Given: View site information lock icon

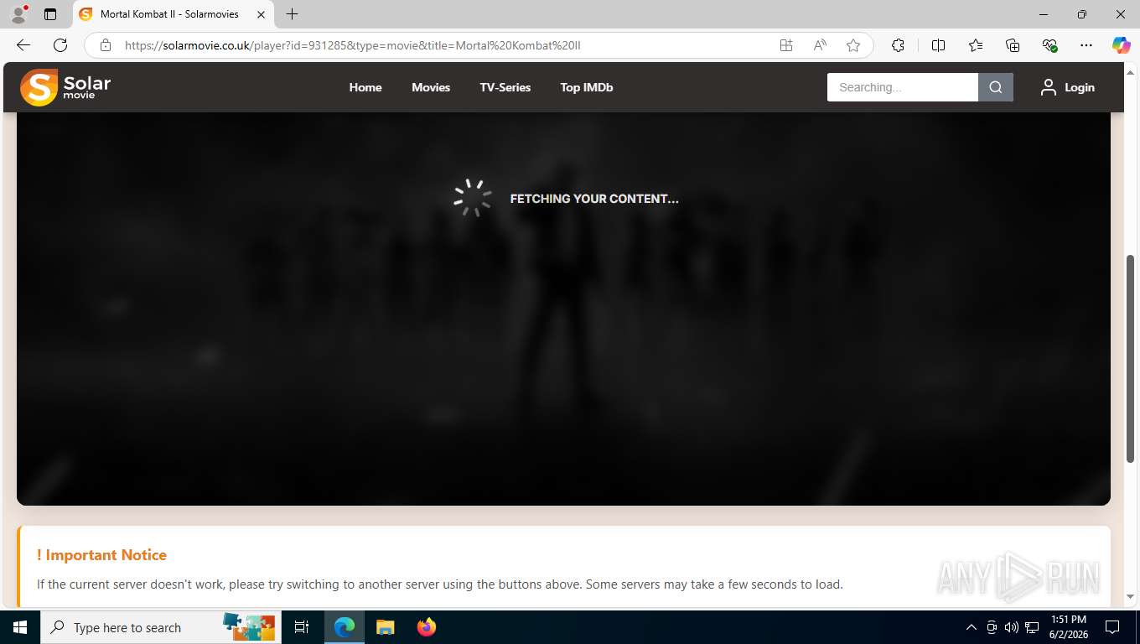Looking at the screenshot, I should click(106, 45).
